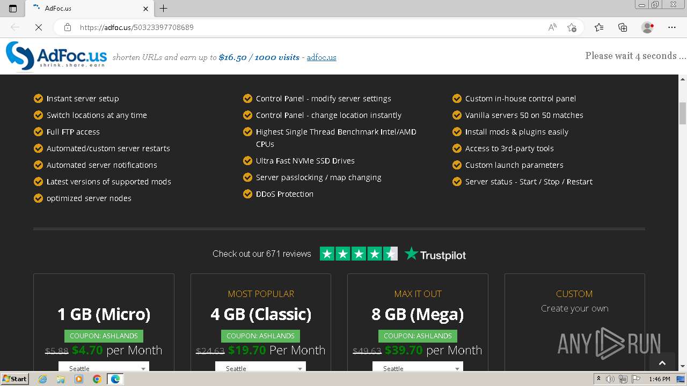
Task: Open location dropdown under 4 GB (Classic)
Action: coord(260,368)
